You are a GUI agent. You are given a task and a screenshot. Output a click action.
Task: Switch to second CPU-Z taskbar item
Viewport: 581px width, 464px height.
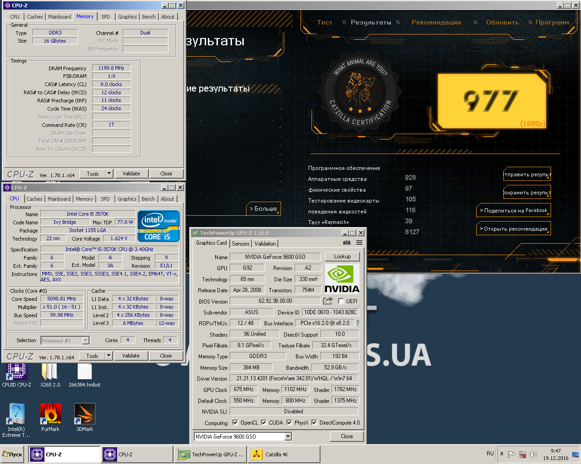coord(138,454)
